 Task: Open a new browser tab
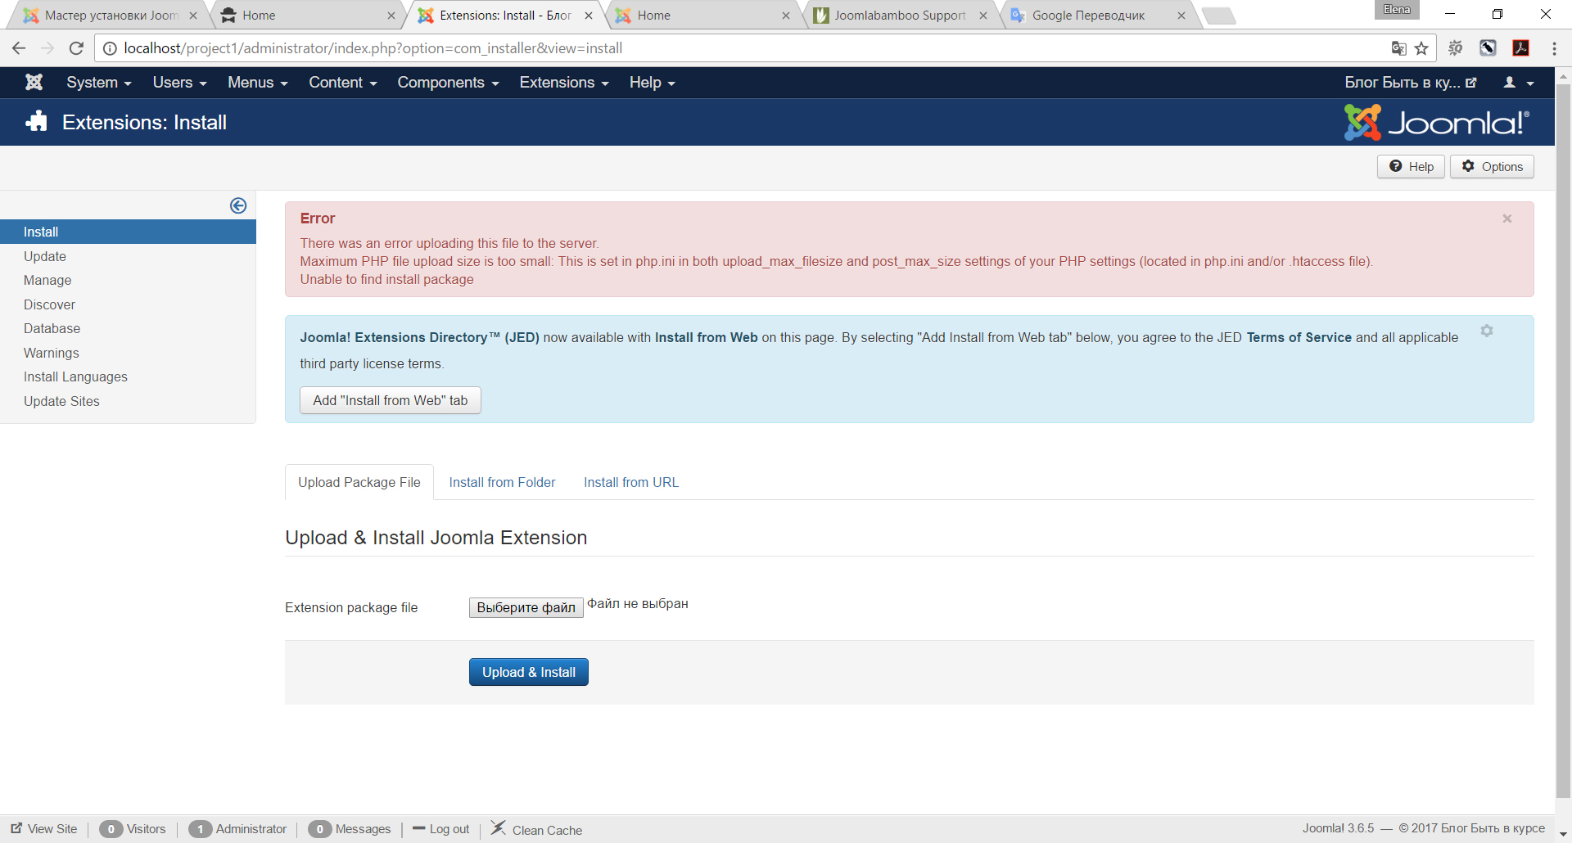point(1219,16)
